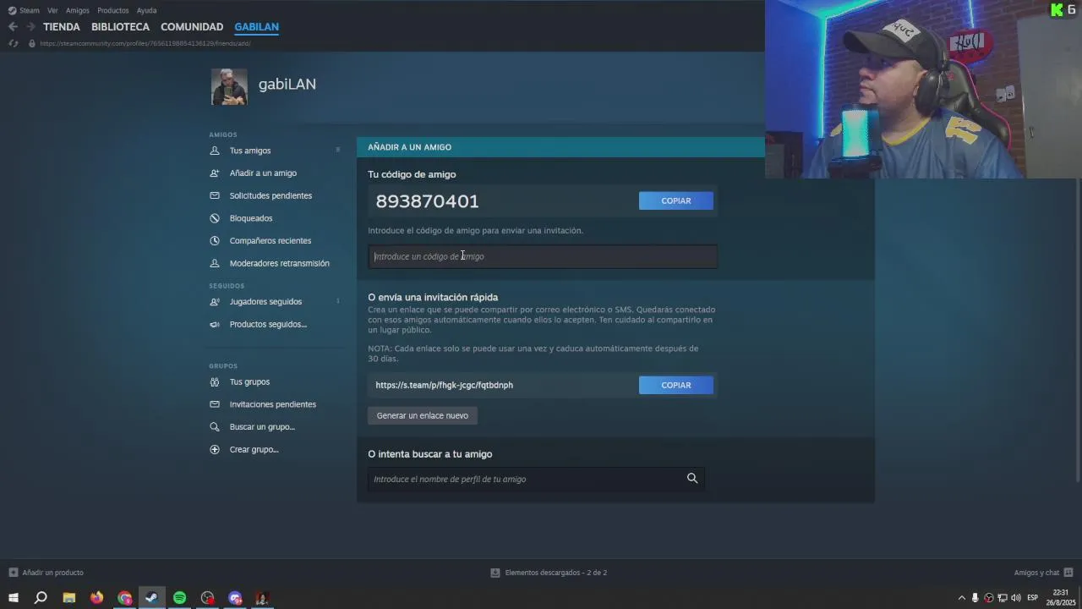Click the Buscar un grupo magnifier icon
This screenshot has height=609, width=1082.
pyautogui.click(x=215, y=427)
